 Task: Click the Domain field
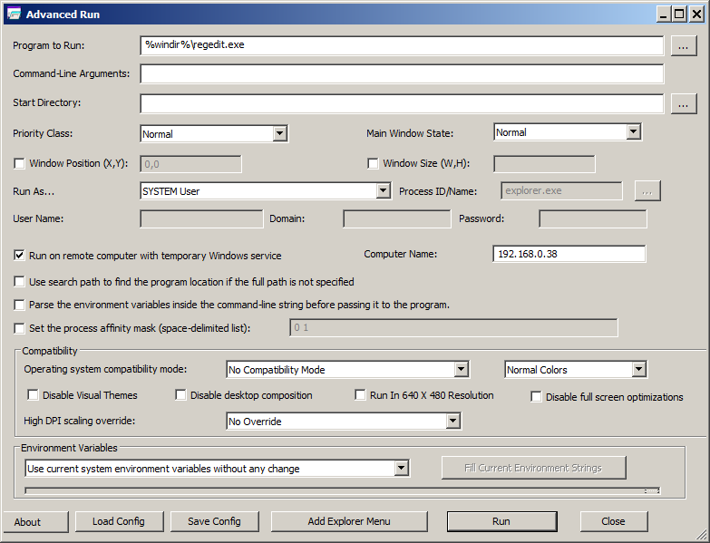[x=397, y=219]
